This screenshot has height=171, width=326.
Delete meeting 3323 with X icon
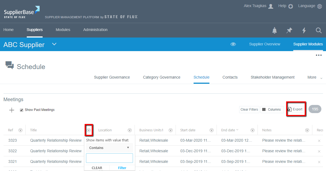coord(319,141)
